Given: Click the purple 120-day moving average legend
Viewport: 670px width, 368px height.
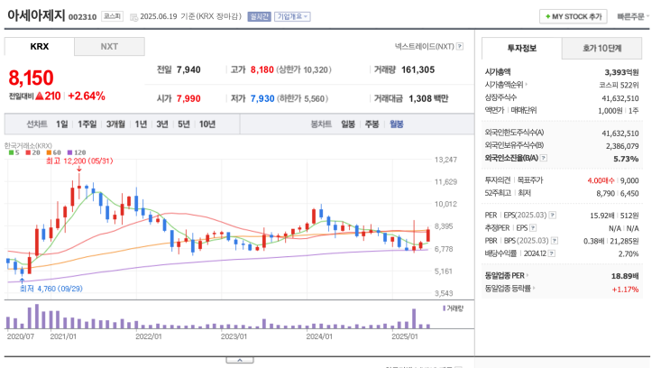Looking at the screenshot, I should pyautogui.click(x=77, y=152).
